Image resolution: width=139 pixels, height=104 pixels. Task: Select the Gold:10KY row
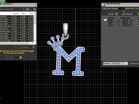coord(17,19)
